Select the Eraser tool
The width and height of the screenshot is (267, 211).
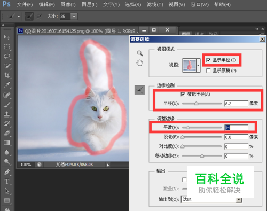click(x=7, y=134)
